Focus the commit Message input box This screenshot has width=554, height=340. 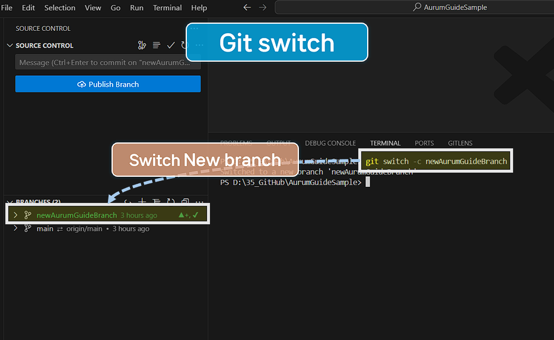tap(108, 62)
